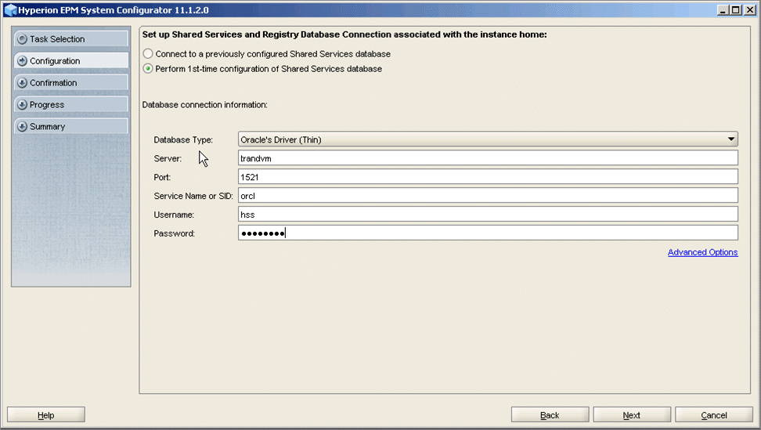Click the Service Name or SID field

coord(488,196)
